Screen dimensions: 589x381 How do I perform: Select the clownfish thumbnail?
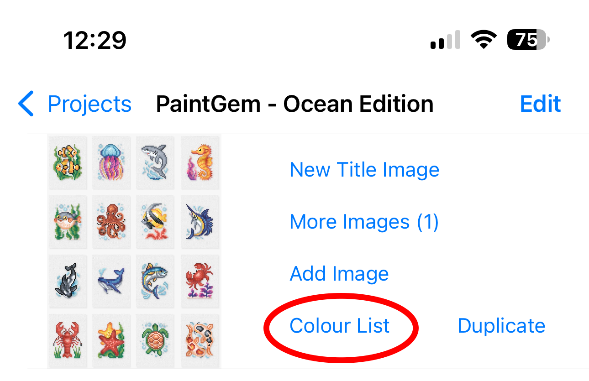point(67,162)
